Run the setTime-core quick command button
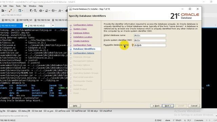 pyautogui.click(x=62, y=111)
